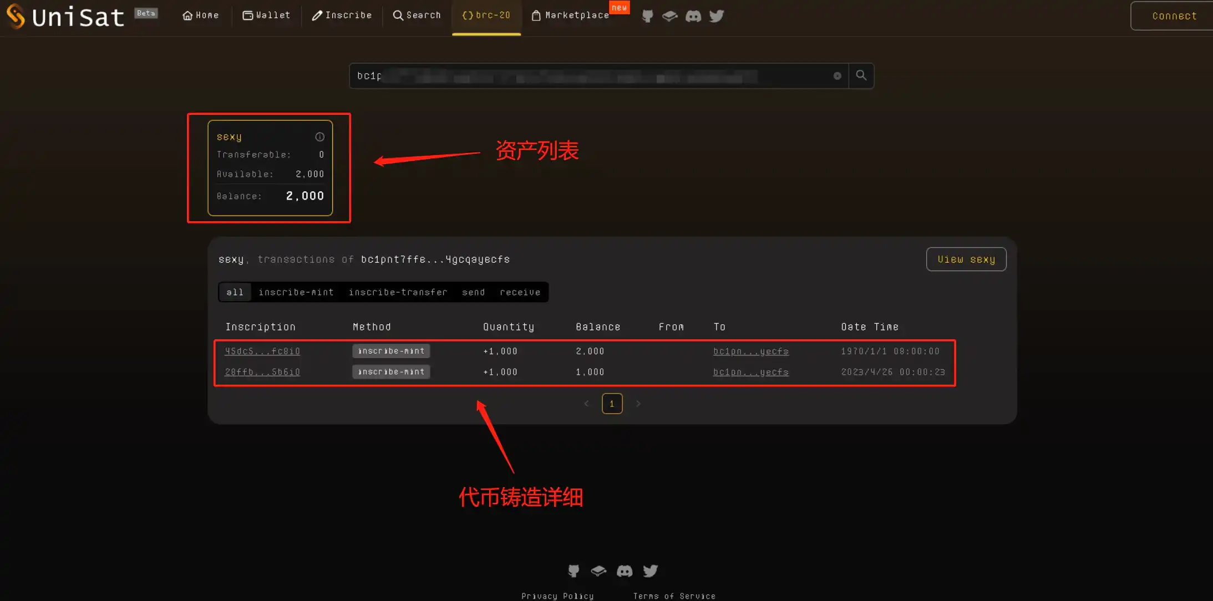Screen dimensions: 1213x601
Task: Select the inscribe-transfer filter tab
Action: click(x=398, y=292)
